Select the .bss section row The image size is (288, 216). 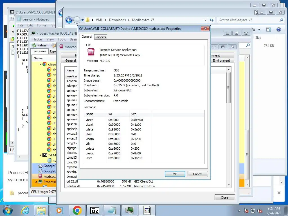[x=144, y=134]
